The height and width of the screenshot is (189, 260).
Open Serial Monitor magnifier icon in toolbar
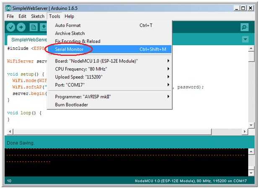[x=244, y=27]
